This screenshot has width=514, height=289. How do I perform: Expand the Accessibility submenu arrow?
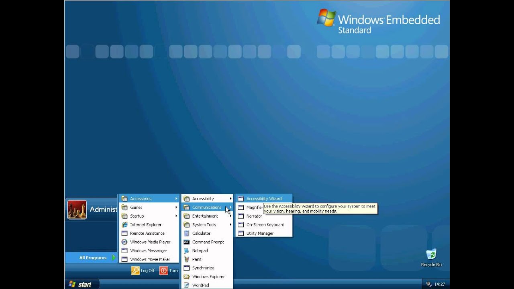coord(230,199)
